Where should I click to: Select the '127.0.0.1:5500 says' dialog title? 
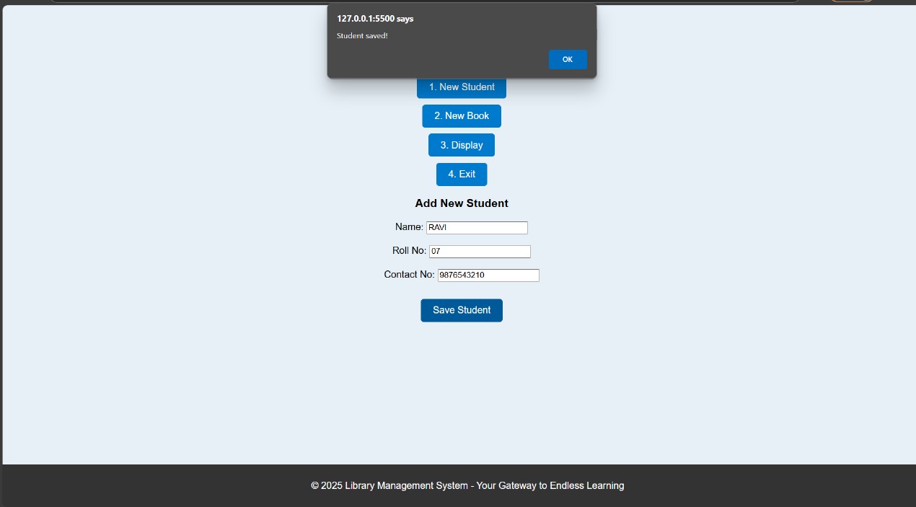[375, 19]
